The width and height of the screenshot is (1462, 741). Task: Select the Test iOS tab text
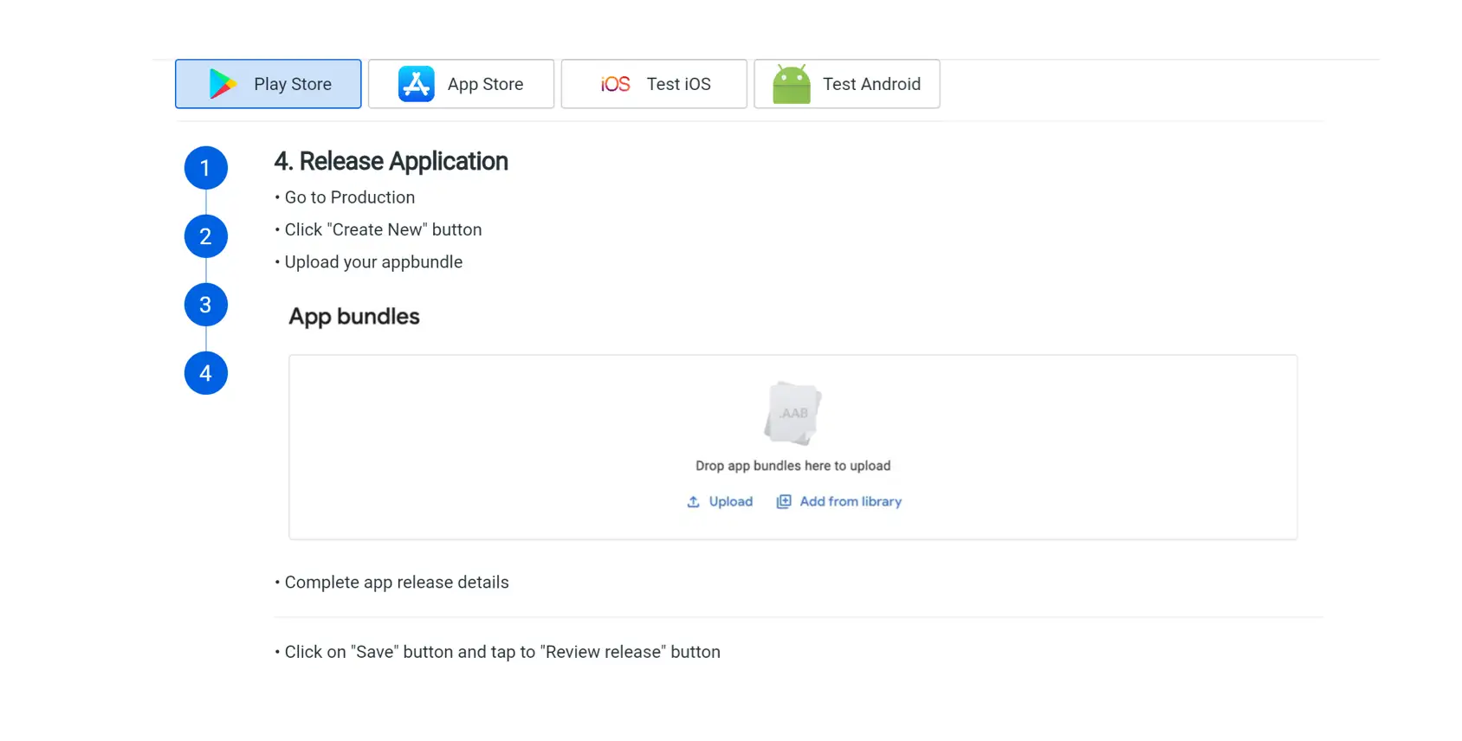click(x=678, y=84)
